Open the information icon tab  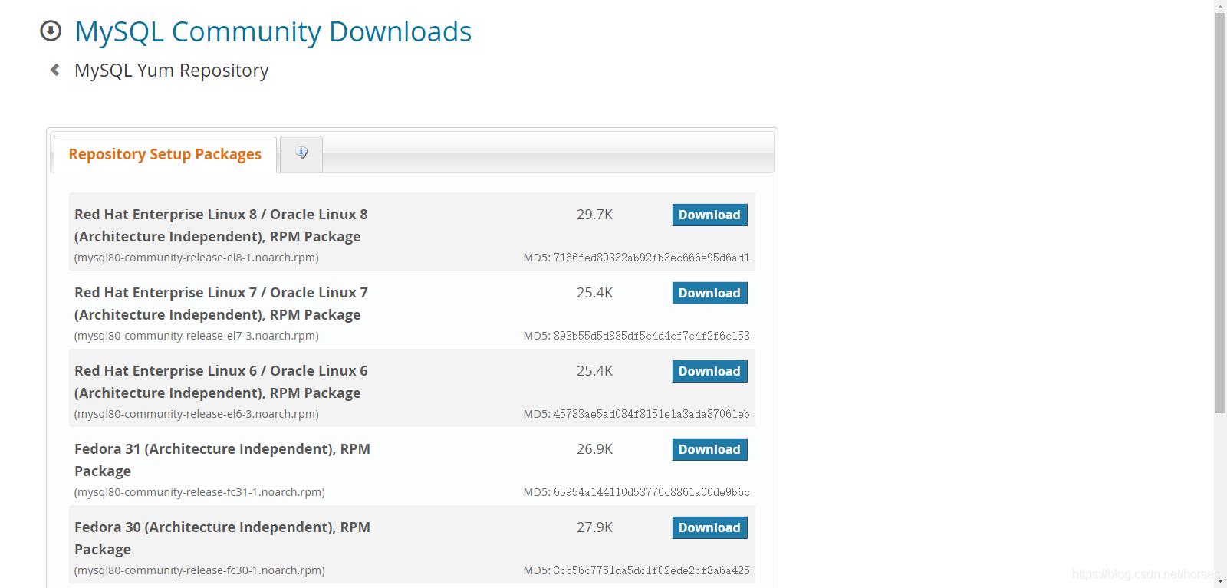tap(301, 153)
